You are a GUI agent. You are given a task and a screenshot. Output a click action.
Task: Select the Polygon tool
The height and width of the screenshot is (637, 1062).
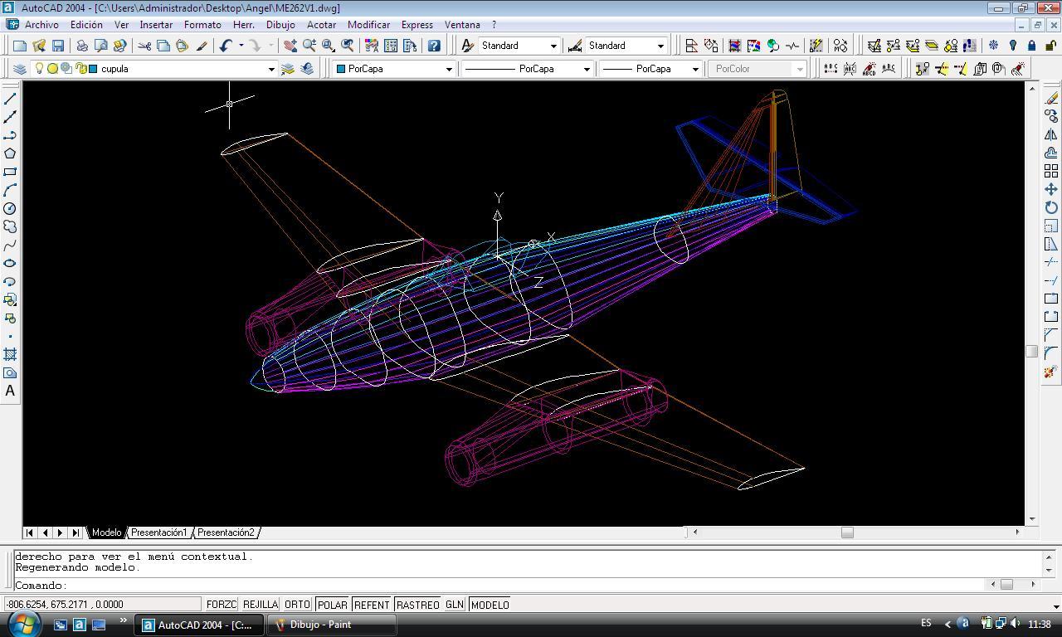tap(10, 153)
